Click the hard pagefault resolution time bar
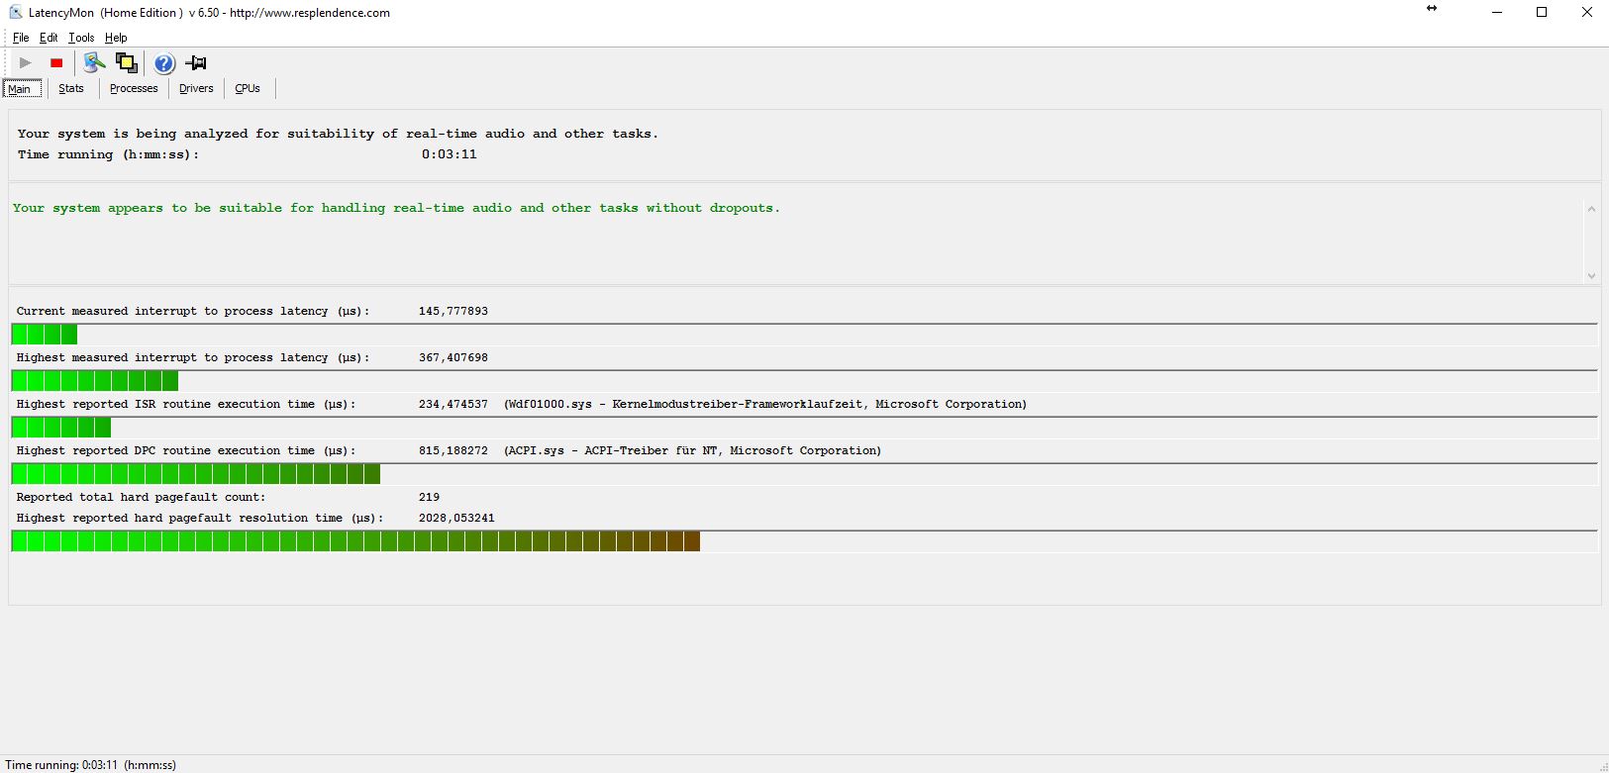The width and height of the screenshot is (1609, 773). (x=804, y=541)
